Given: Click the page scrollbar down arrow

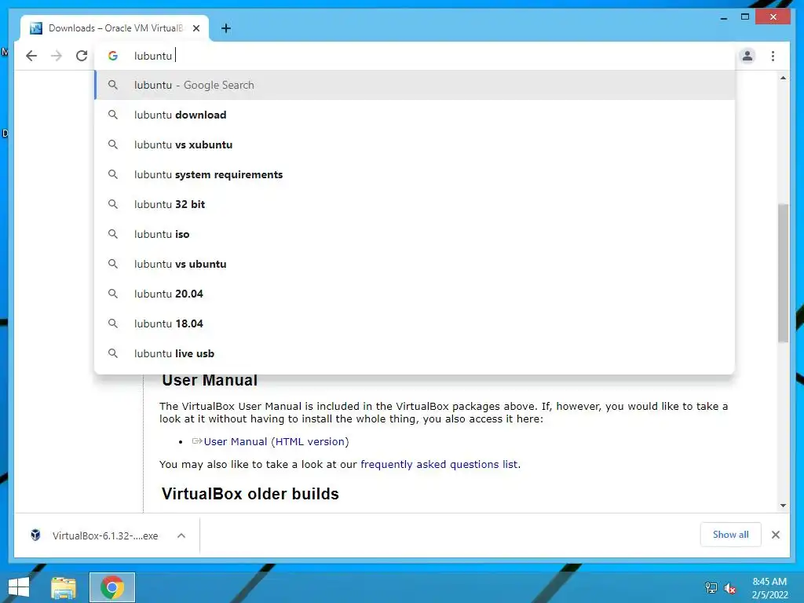Looking at the screenshot, I should tap(783, 506).
